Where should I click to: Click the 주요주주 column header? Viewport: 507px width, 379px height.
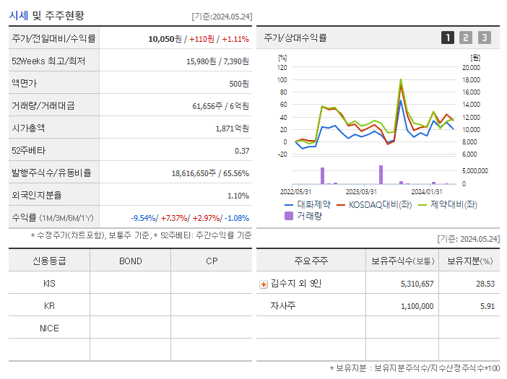coord(311,261)
